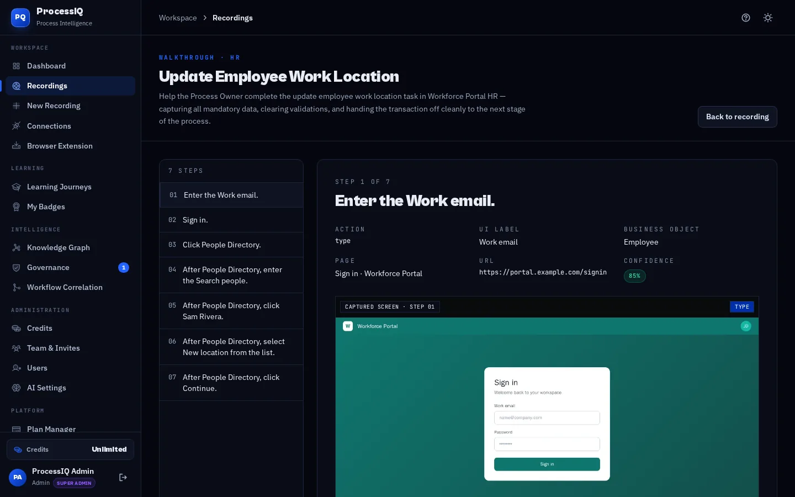Click the log out icon beside ProcessIQ Admin
The height and width of the screenshot is (497, 795).
click(x=123, y=478)
